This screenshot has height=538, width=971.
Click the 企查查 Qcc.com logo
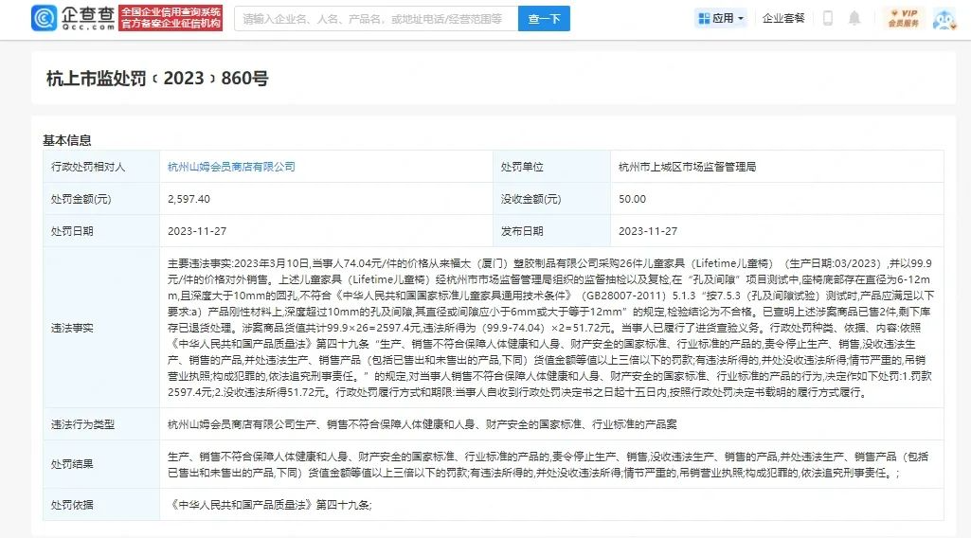(x=74, y=18)
